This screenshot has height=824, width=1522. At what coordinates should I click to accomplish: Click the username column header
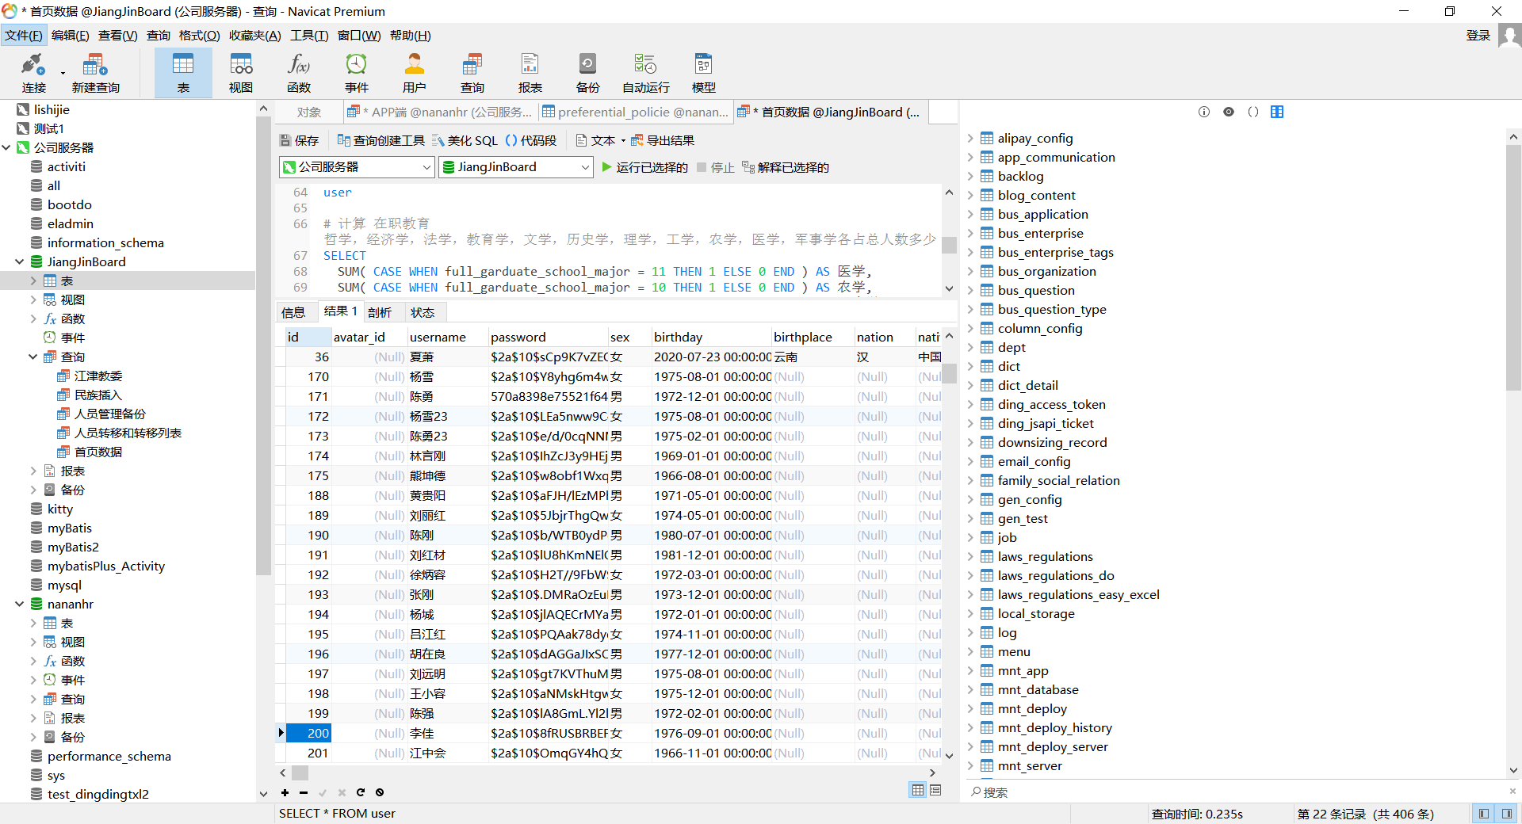click(x=447, y=337)
